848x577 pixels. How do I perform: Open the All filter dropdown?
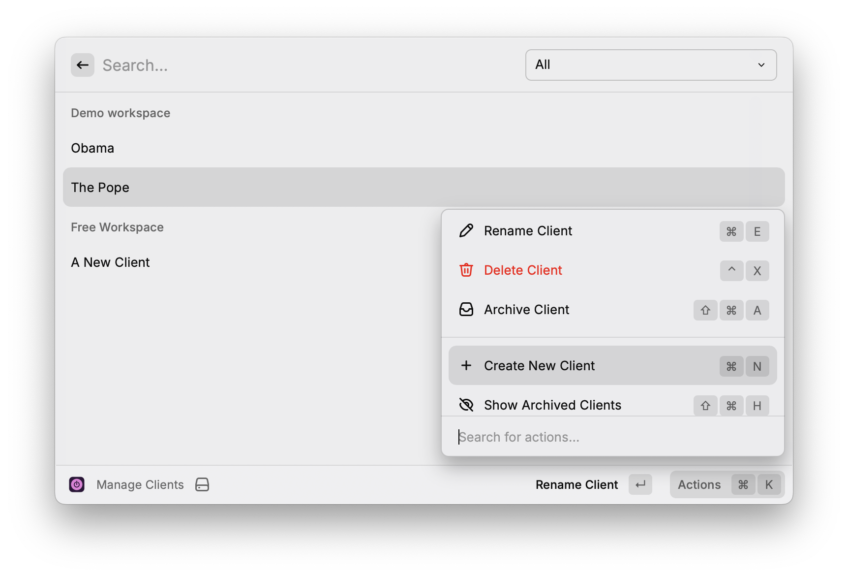click(x=651, y=65)
